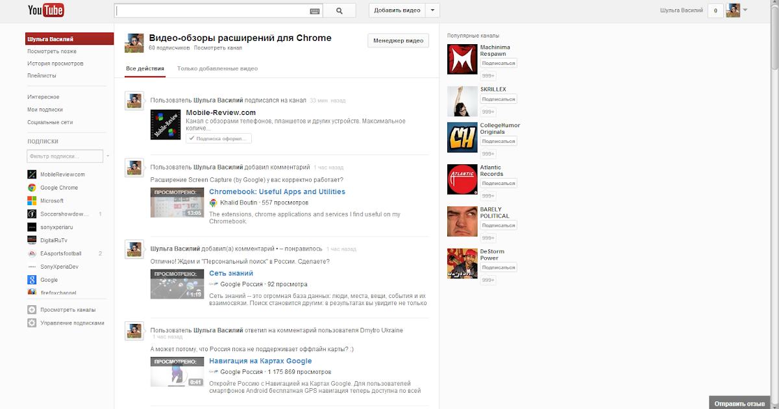Open the SKRILLEX channel picture

(462, 101)
